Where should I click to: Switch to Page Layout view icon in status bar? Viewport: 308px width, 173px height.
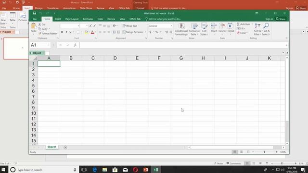241,152
